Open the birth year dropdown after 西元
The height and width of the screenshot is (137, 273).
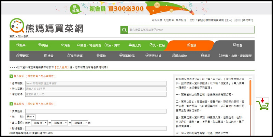[x=39, y=123]
